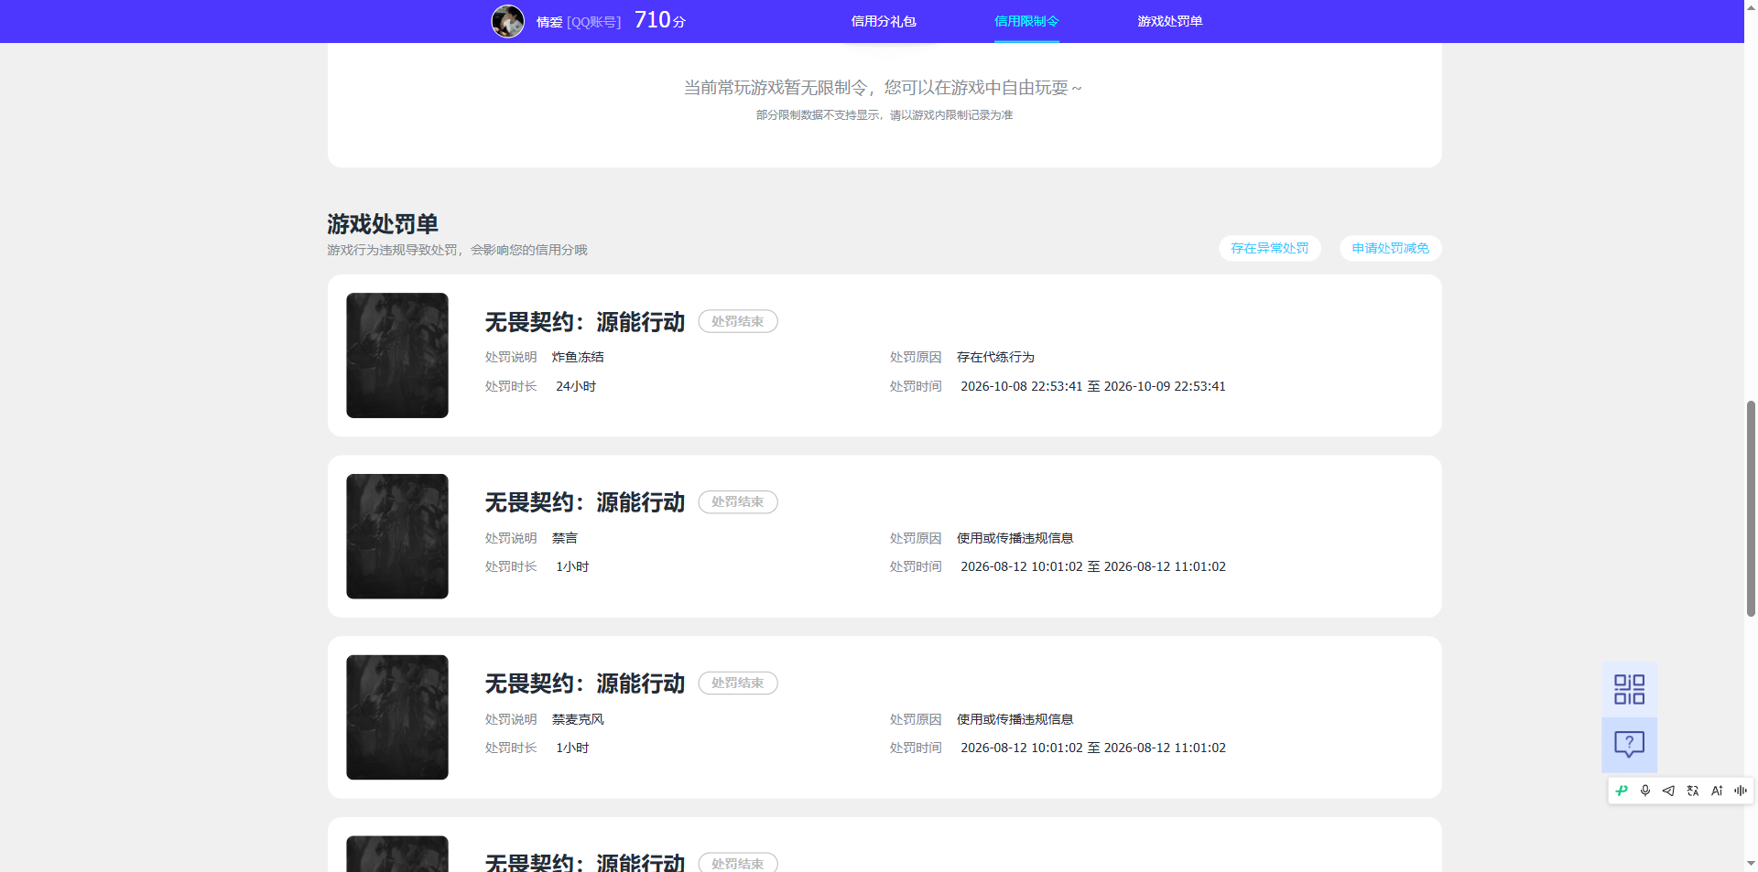Click the 存在代练行为 penalty reason
1758x872 pixels.
[x=995, y=357]
